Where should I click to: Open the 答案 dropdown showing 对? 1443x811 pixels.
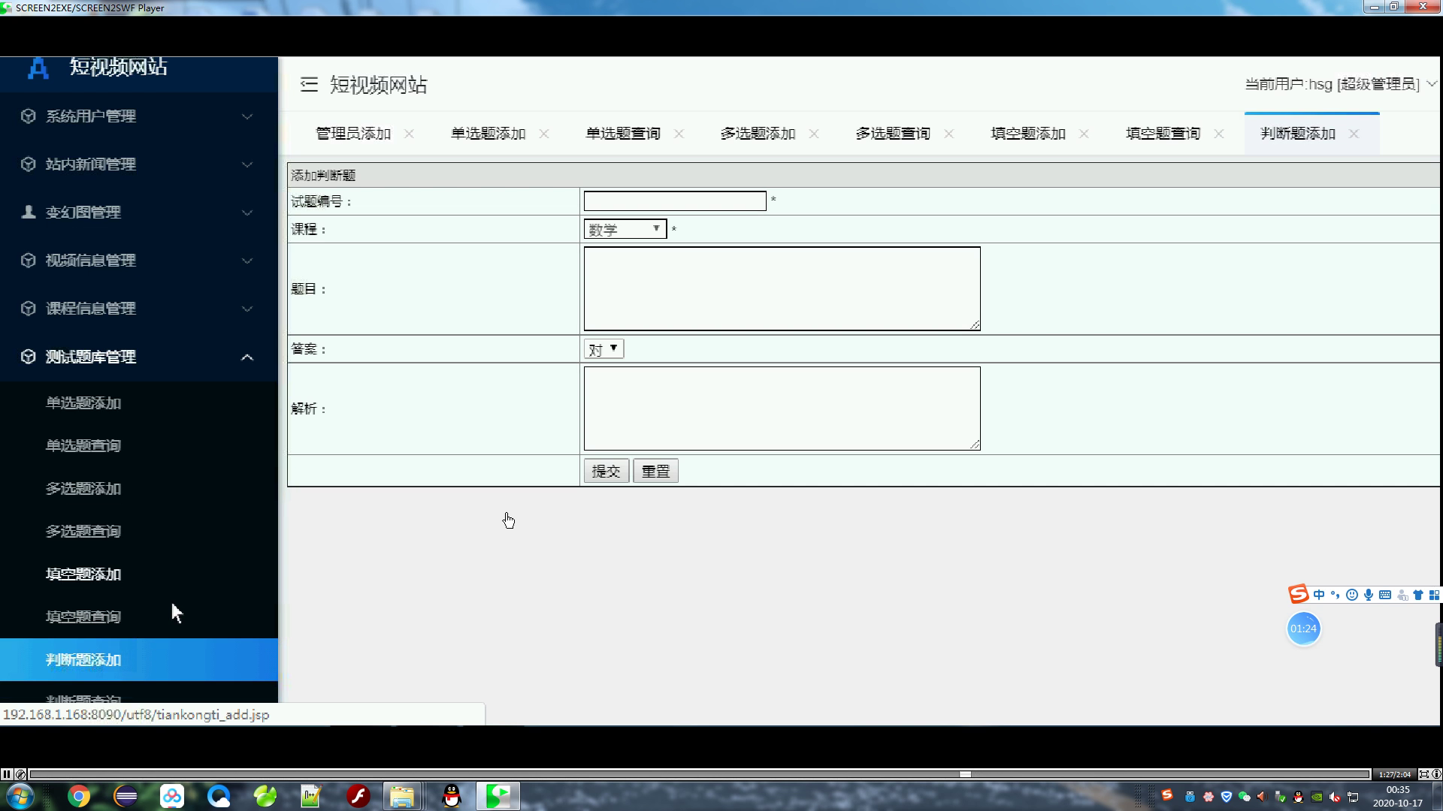[x=604, y=349]
